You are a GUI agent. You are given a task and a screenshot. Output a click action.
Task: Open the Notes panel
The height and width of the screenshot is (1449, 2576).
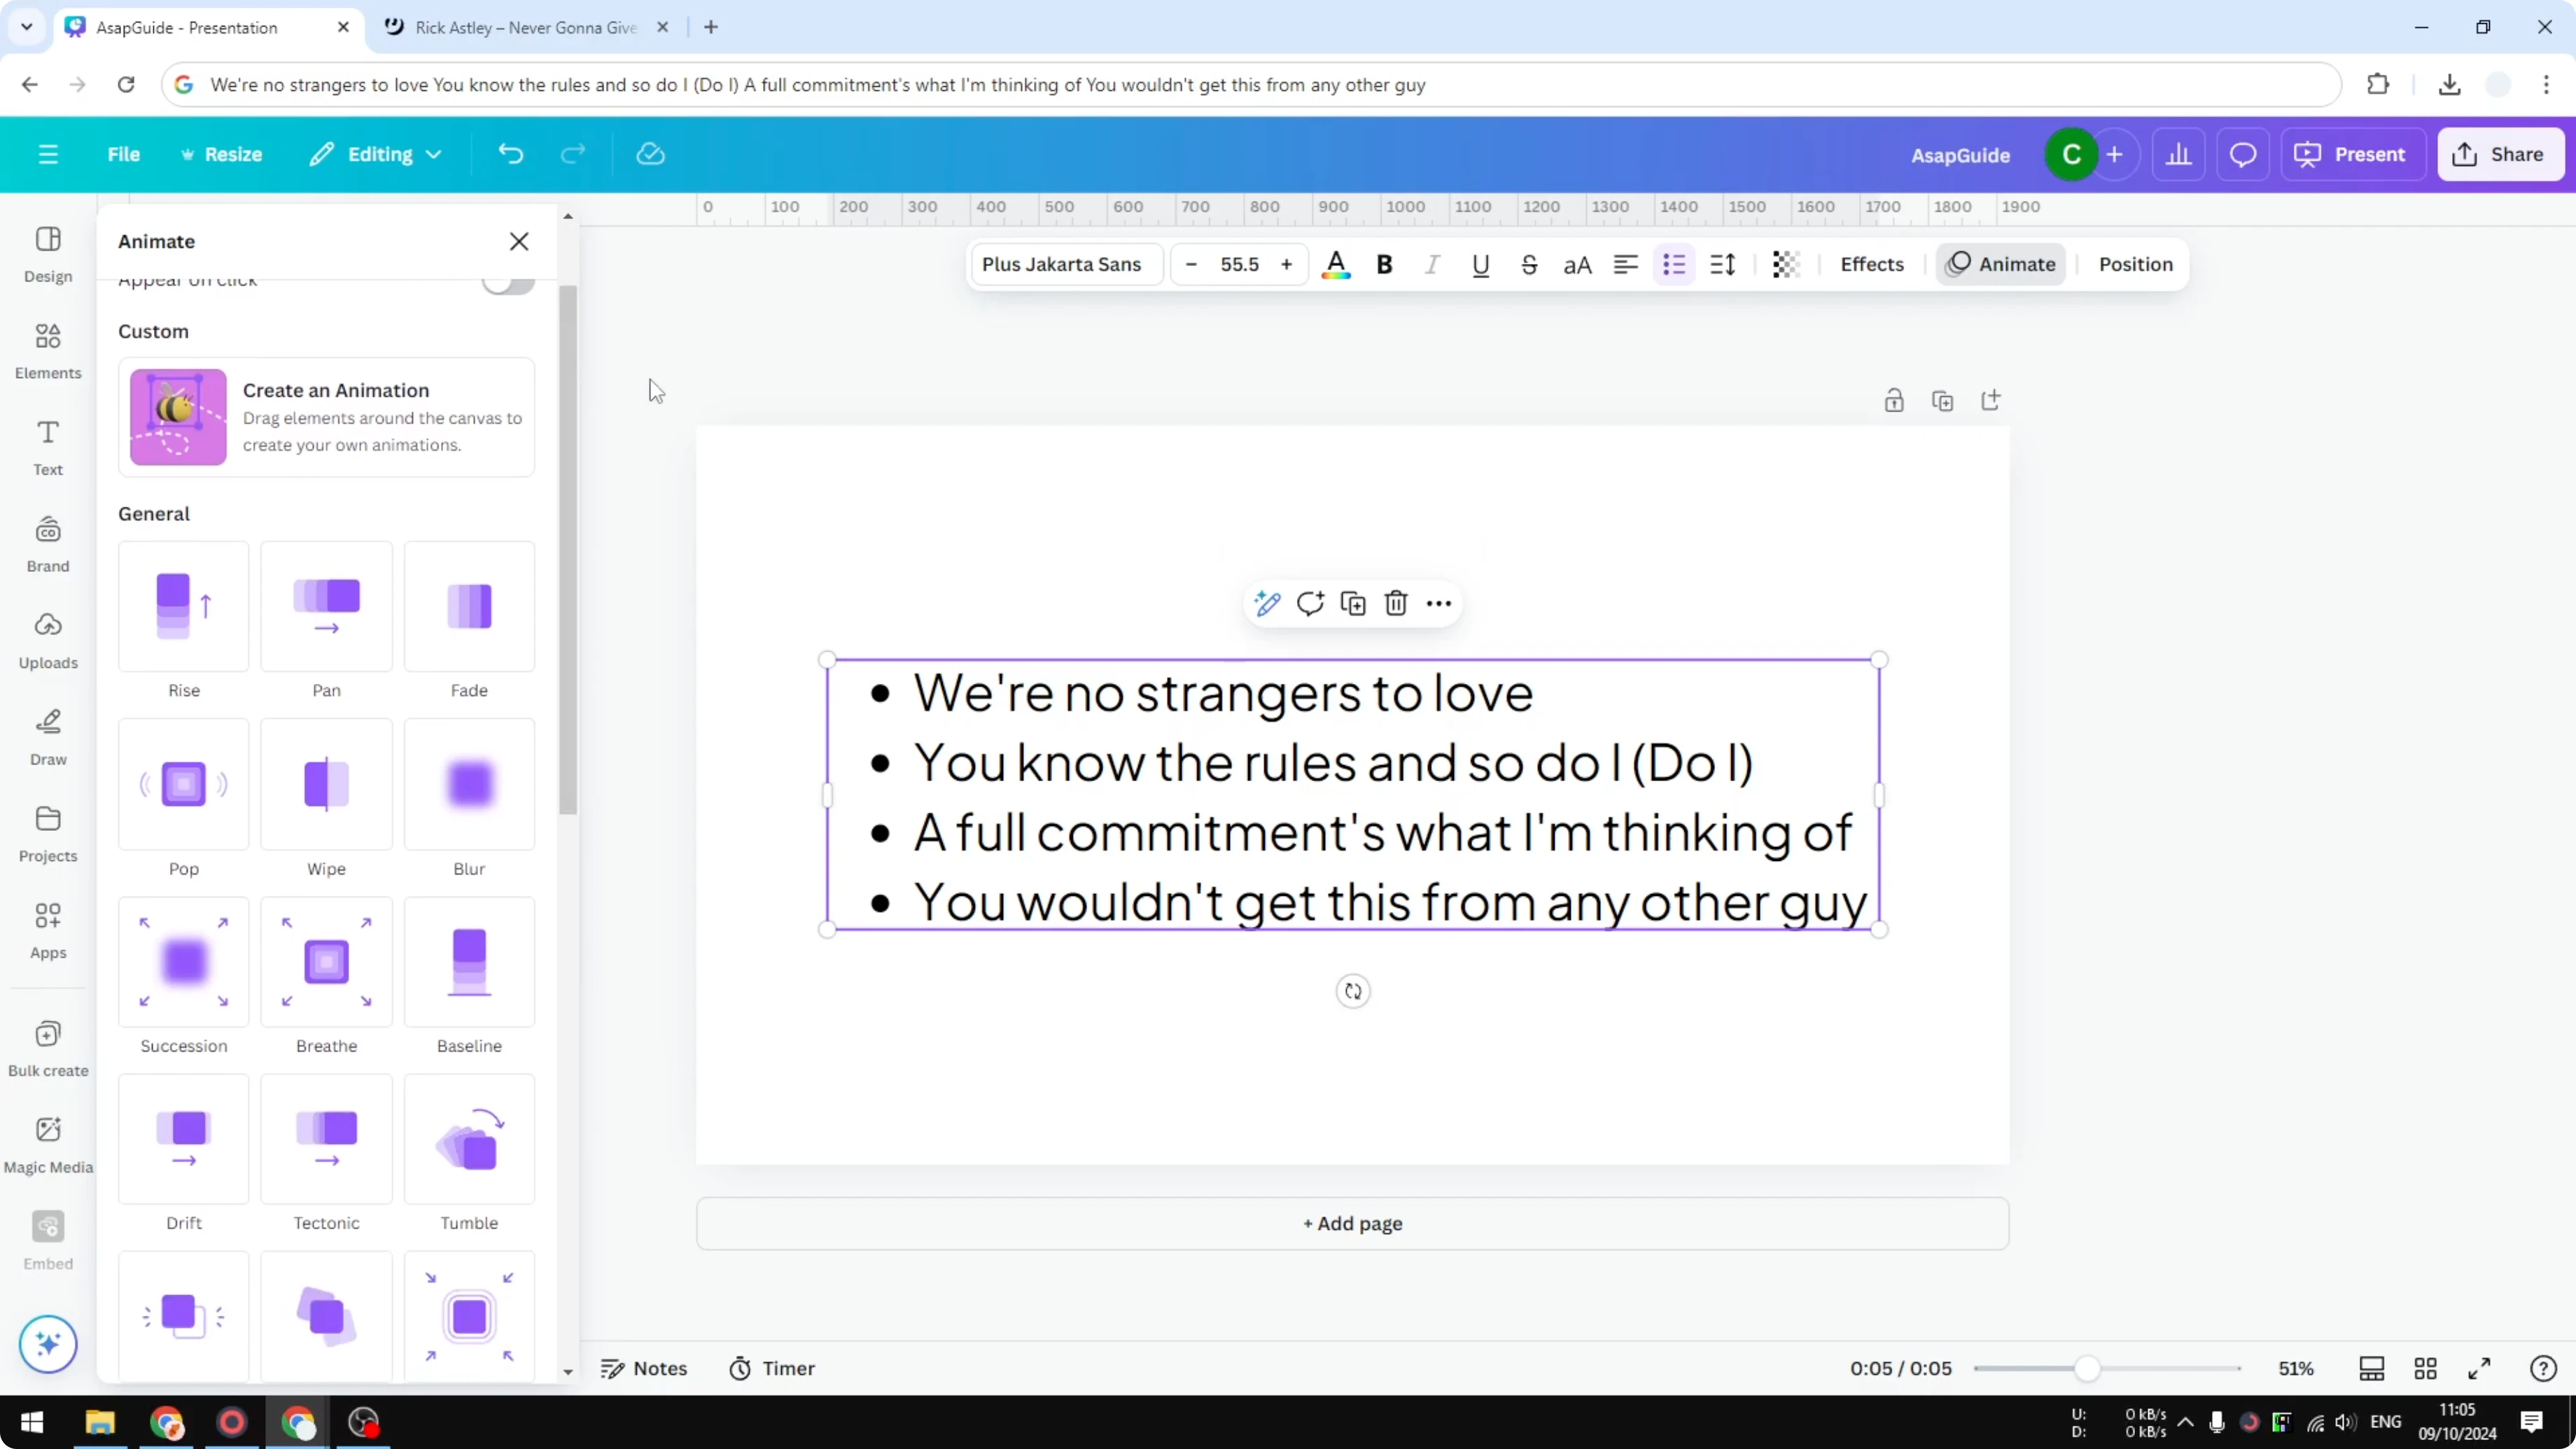644,1368
